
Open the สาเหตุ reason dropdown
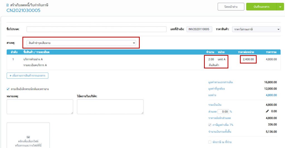tap(81, 43)
